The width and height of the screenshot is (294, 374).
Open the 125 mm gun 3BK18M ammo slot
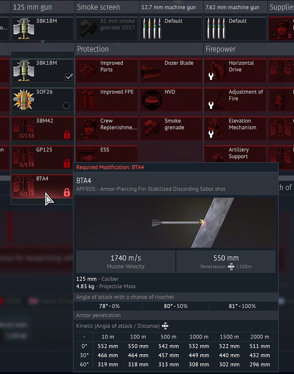[x=43, y=28]
